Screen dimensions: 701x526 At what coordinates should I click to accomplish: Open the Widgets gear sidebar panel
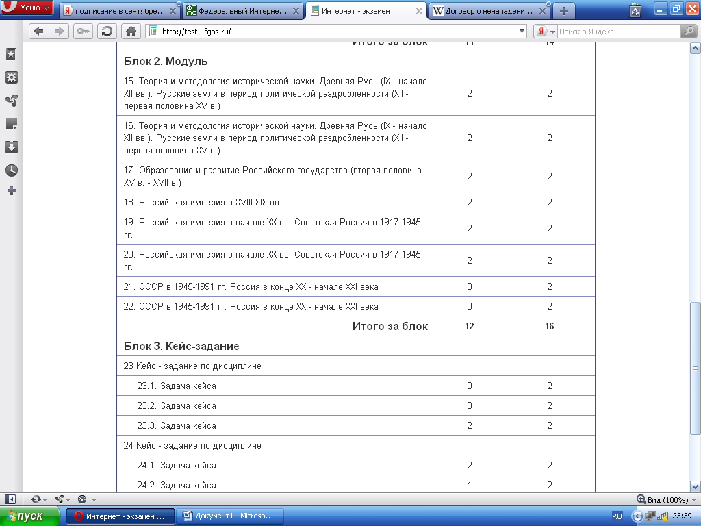[11, 77]
